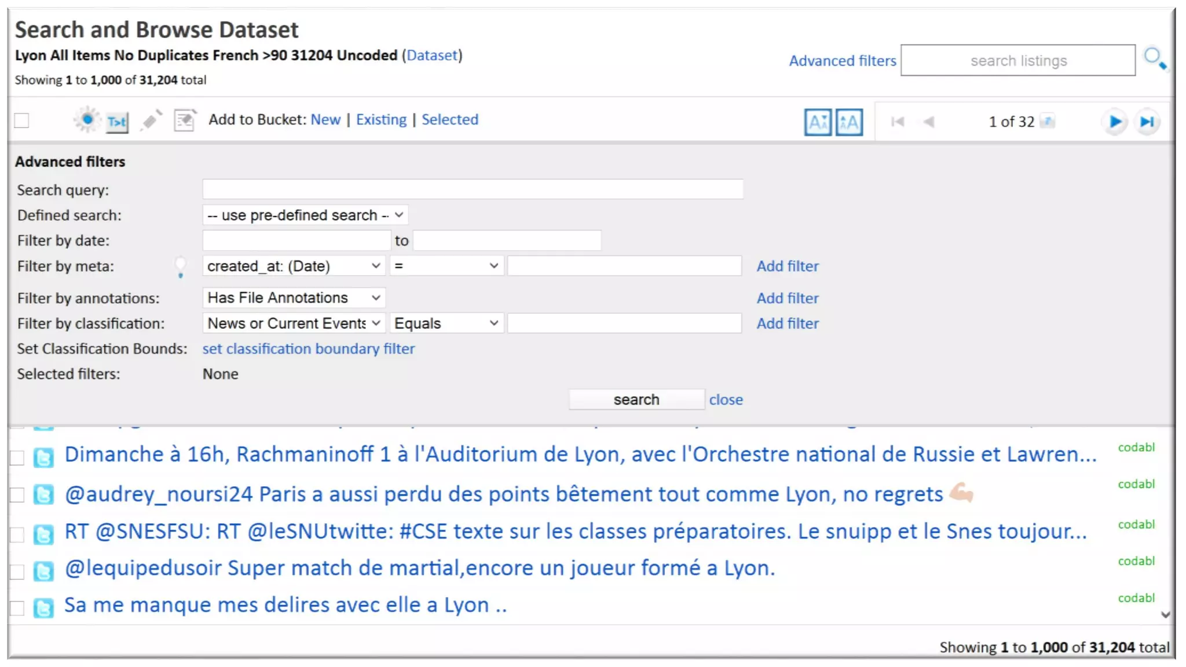The width and height of the screenshot is (1186, 667).
Task: Open the tweet '@lequipedusoir Super match de martial'
Action: click(x=420, y=569)
